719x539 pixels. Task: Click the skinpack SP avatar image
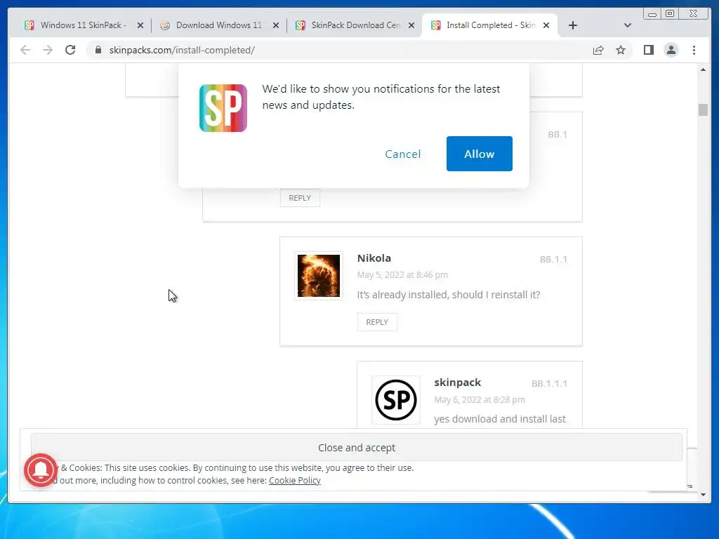coord(396,400)
